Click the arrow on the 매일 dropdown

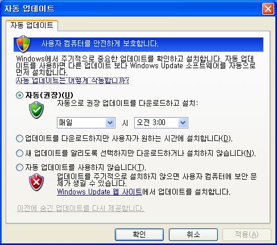tap(110, 123)
